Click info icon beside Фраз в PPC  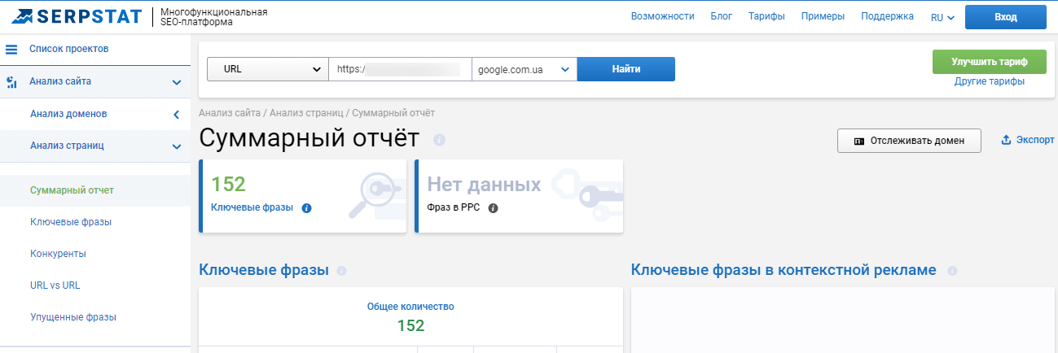(493, 208)
